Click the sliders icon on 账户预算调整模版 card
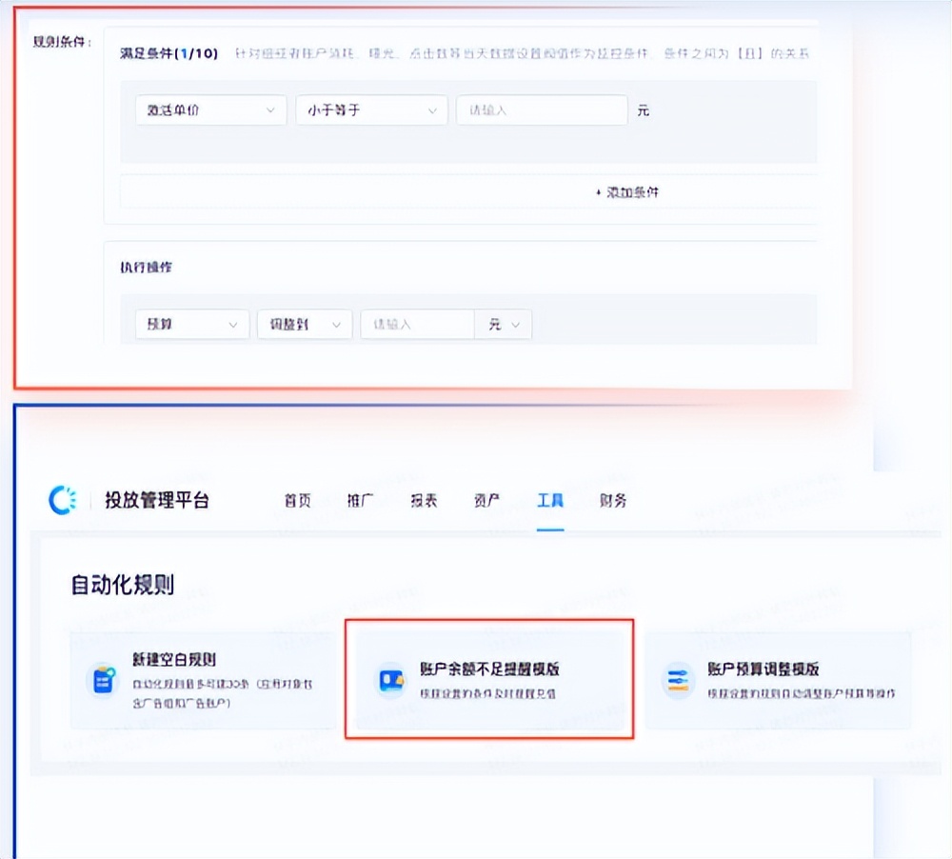952x859 pixels. (680, 678)
